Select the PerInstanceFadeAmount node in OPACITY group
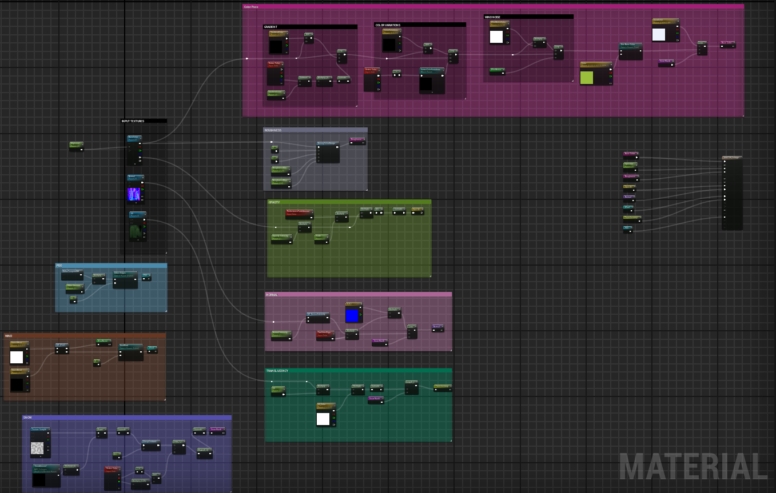 [x=300, y=214]
